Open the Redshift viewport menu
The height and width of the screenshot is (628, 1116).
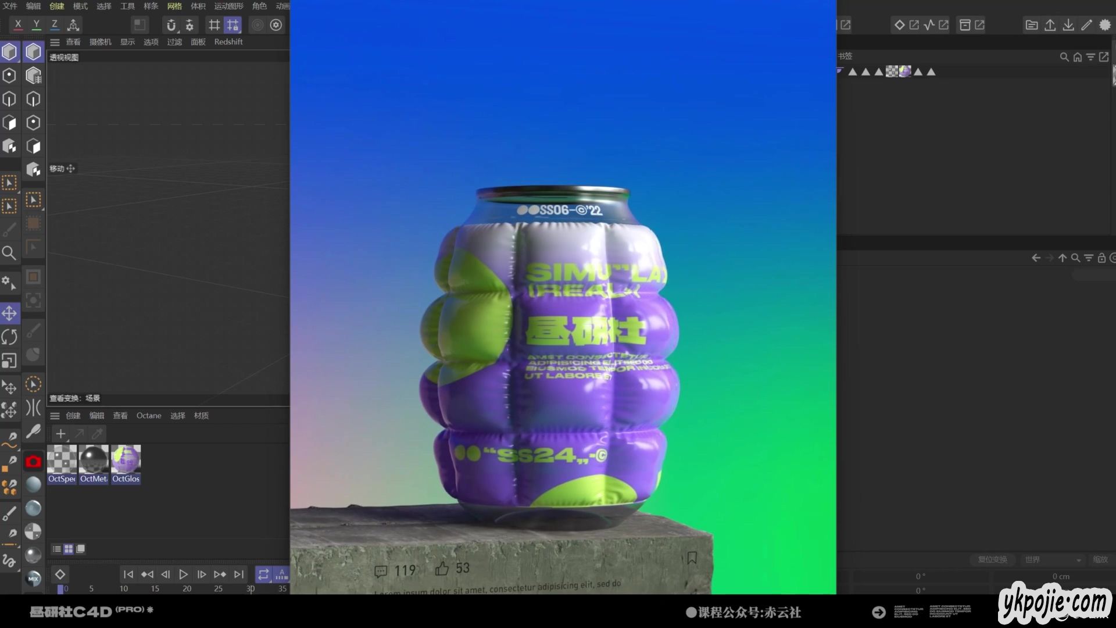[x=228, y=42]
